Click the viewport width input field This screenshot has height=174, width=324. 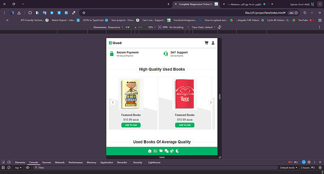[129, 27]
